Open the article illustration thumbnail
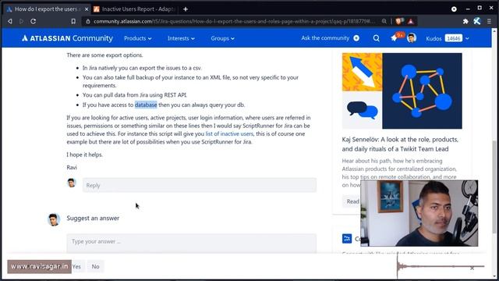Image resolution: width=499 pixels, height=281 pixels. point(402,91)
